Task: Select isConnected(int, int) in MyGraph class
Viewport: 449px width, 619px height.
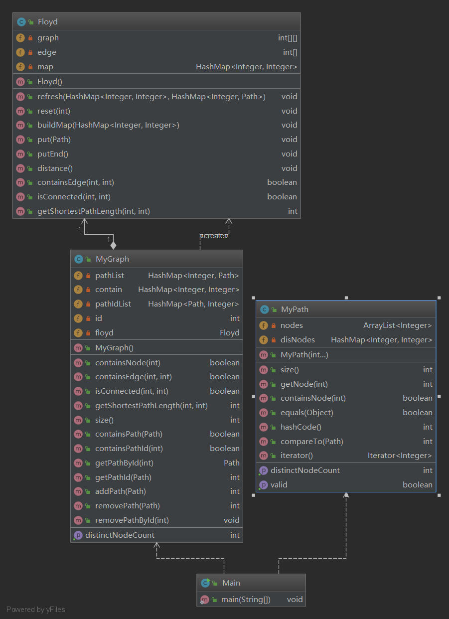Action: pyautogui.click(x=156, y=391)
